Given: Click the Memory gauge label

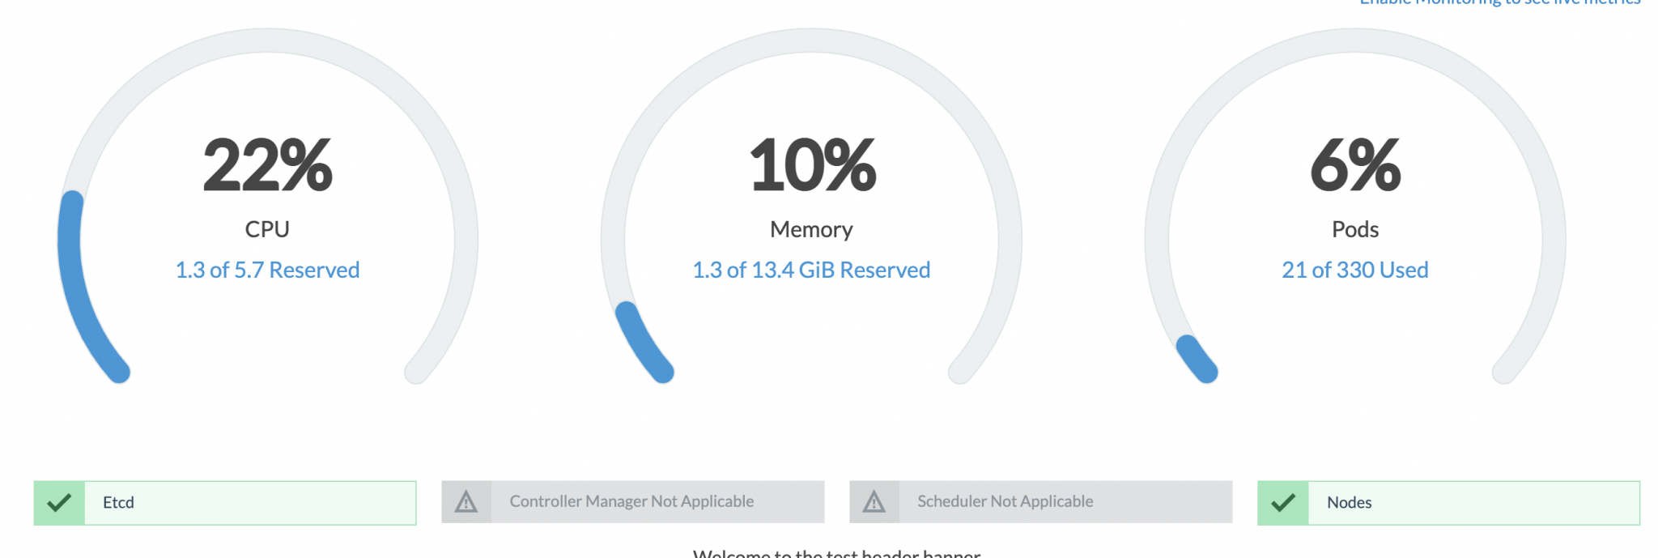Looking at the screenshot, I should [x=811, y=230].
